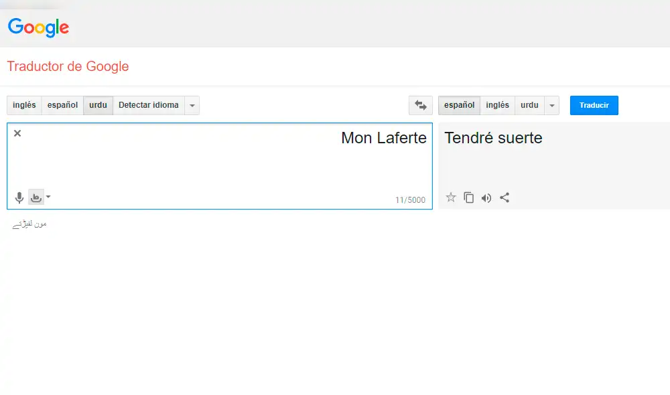Expand the input tools dropdown arrow
Screen dimensions: 670x395
click(x=48, y=197)
